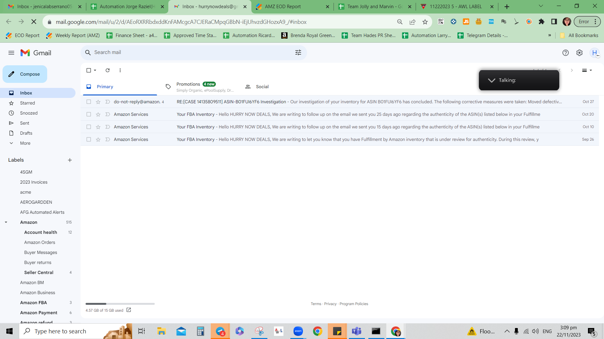Open Zoom from the taskbar
The width and height of the screenshot is (604, 339).
coord(298,331)
